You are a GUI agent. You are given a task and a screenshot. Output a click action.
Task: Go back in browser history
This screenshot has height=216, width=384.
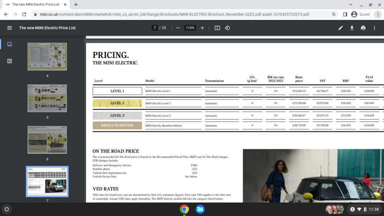(6, 15)
